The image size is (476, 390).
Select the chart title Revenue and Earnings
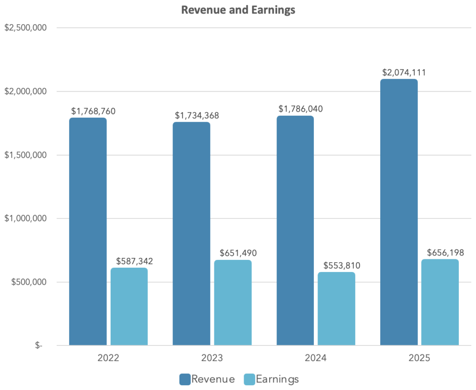coord(238,10)
